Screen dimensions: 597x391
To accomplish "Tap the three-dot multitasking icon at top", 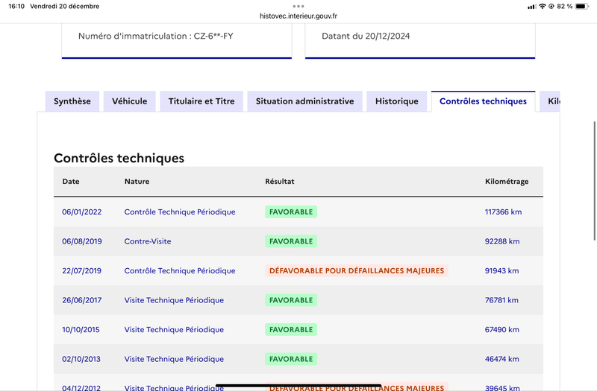I will click(298, 6).
